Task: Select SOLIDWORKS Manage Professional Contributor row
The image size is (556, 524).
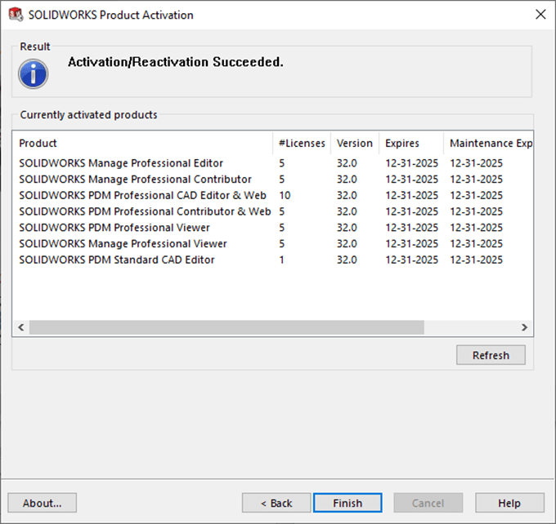Action: (x=135, y=179)
